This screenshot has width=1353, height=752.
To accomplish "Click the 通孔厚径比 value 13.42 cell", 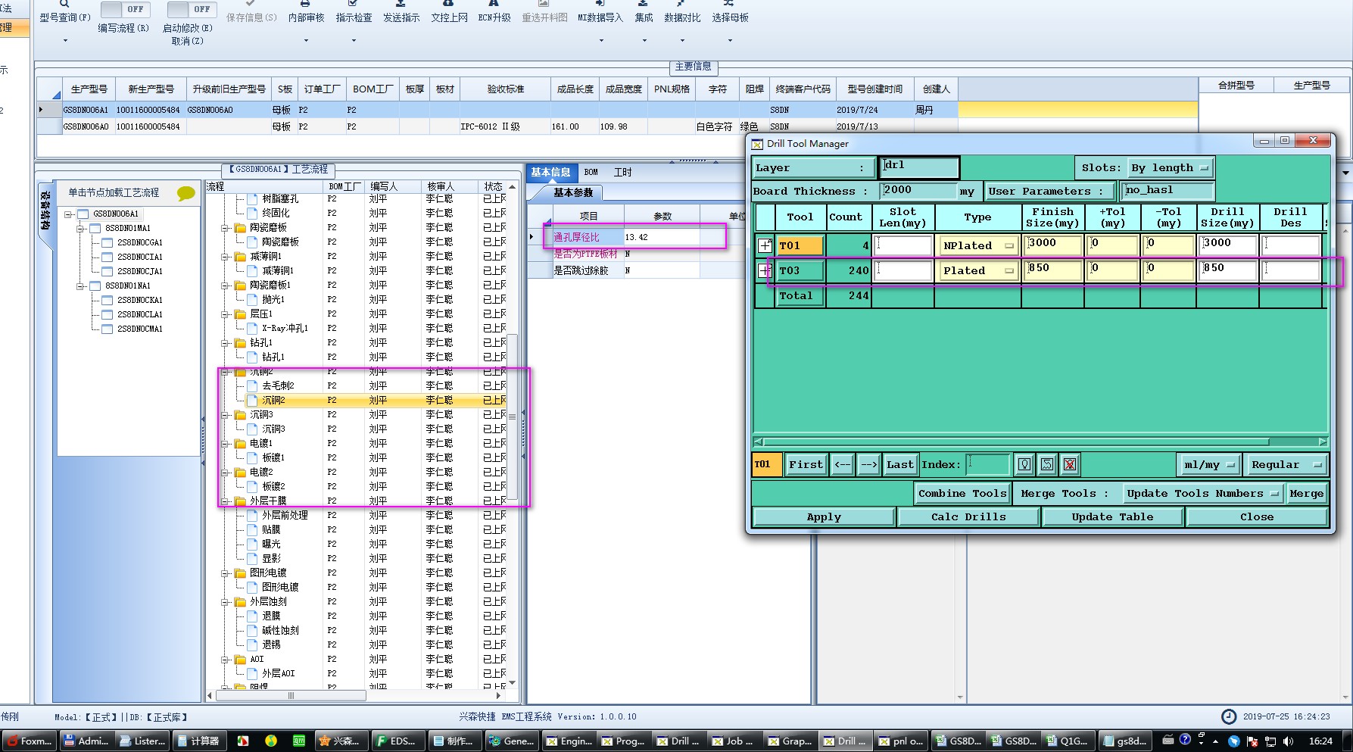I will [661, 237].
